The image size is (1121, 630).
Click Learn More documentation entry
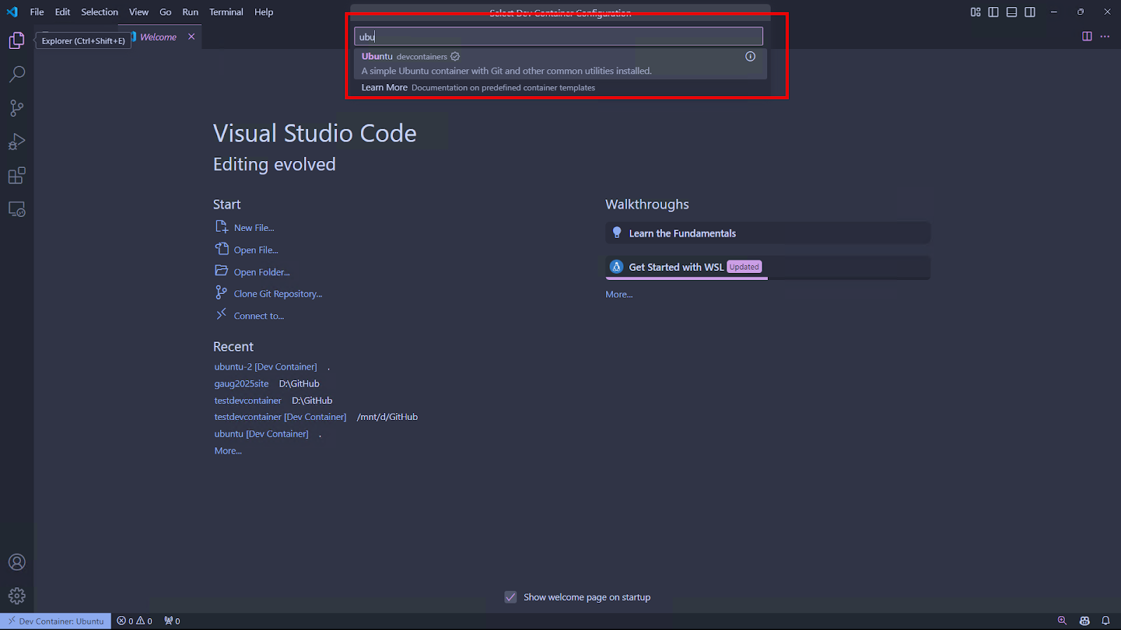point(560,87)
